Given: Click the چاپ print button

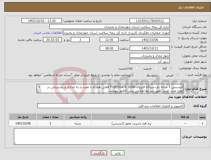Looking at the screenshot, I should pos(118,153).
